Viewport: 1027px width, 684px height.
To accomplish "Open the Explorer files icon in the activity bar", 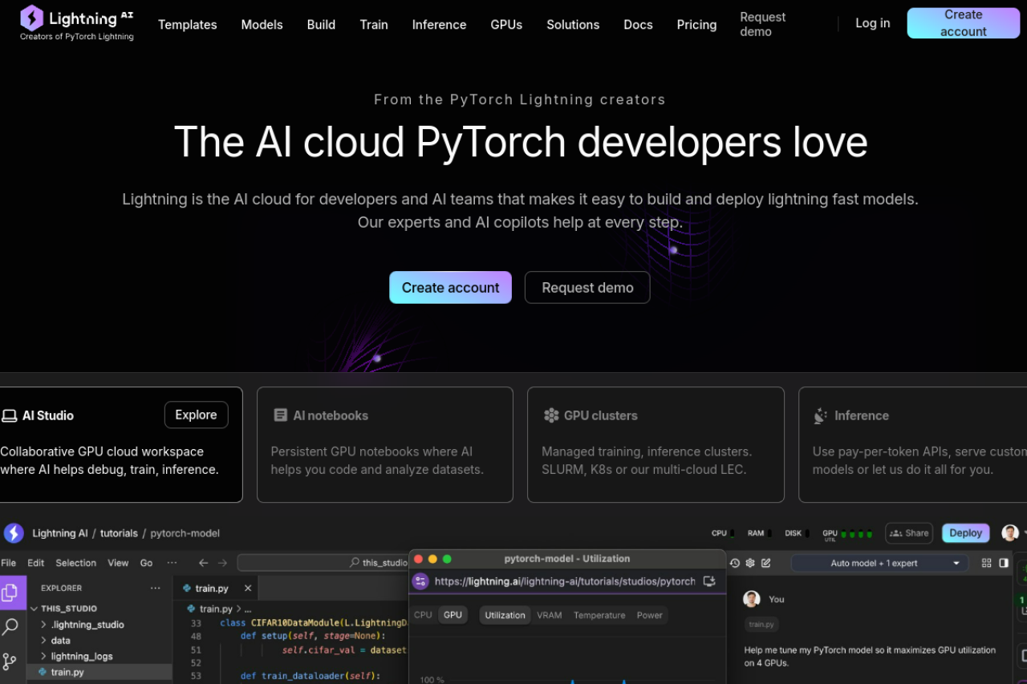I will point(10,593).
